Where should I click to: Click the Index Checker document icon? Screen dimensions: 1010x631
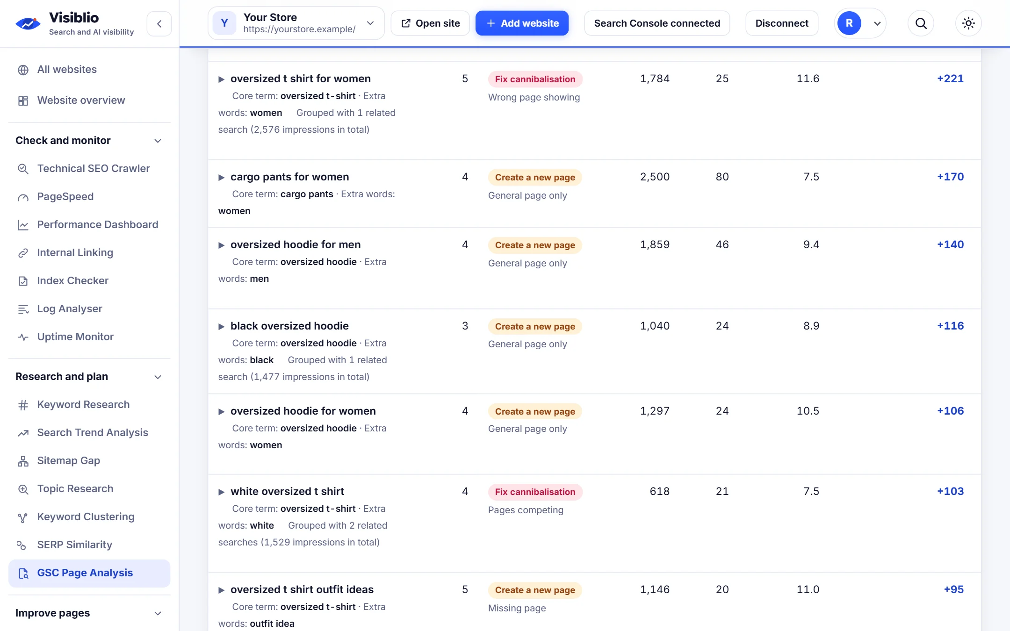point(23,281)
